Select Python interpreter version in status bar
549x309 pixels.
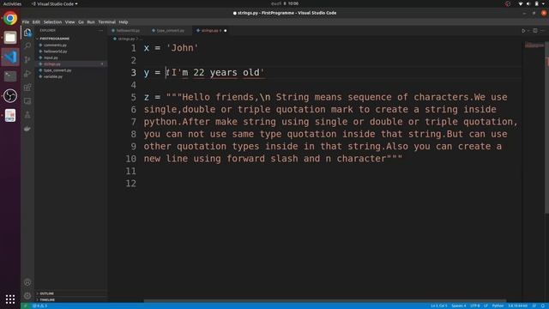(x=518, y=306)
